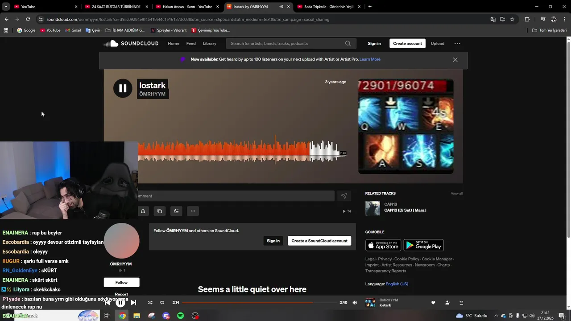Screen dimensions: 571x321
Task: Open Cookie Policy footer link
Action: click(x=407, y=259)
